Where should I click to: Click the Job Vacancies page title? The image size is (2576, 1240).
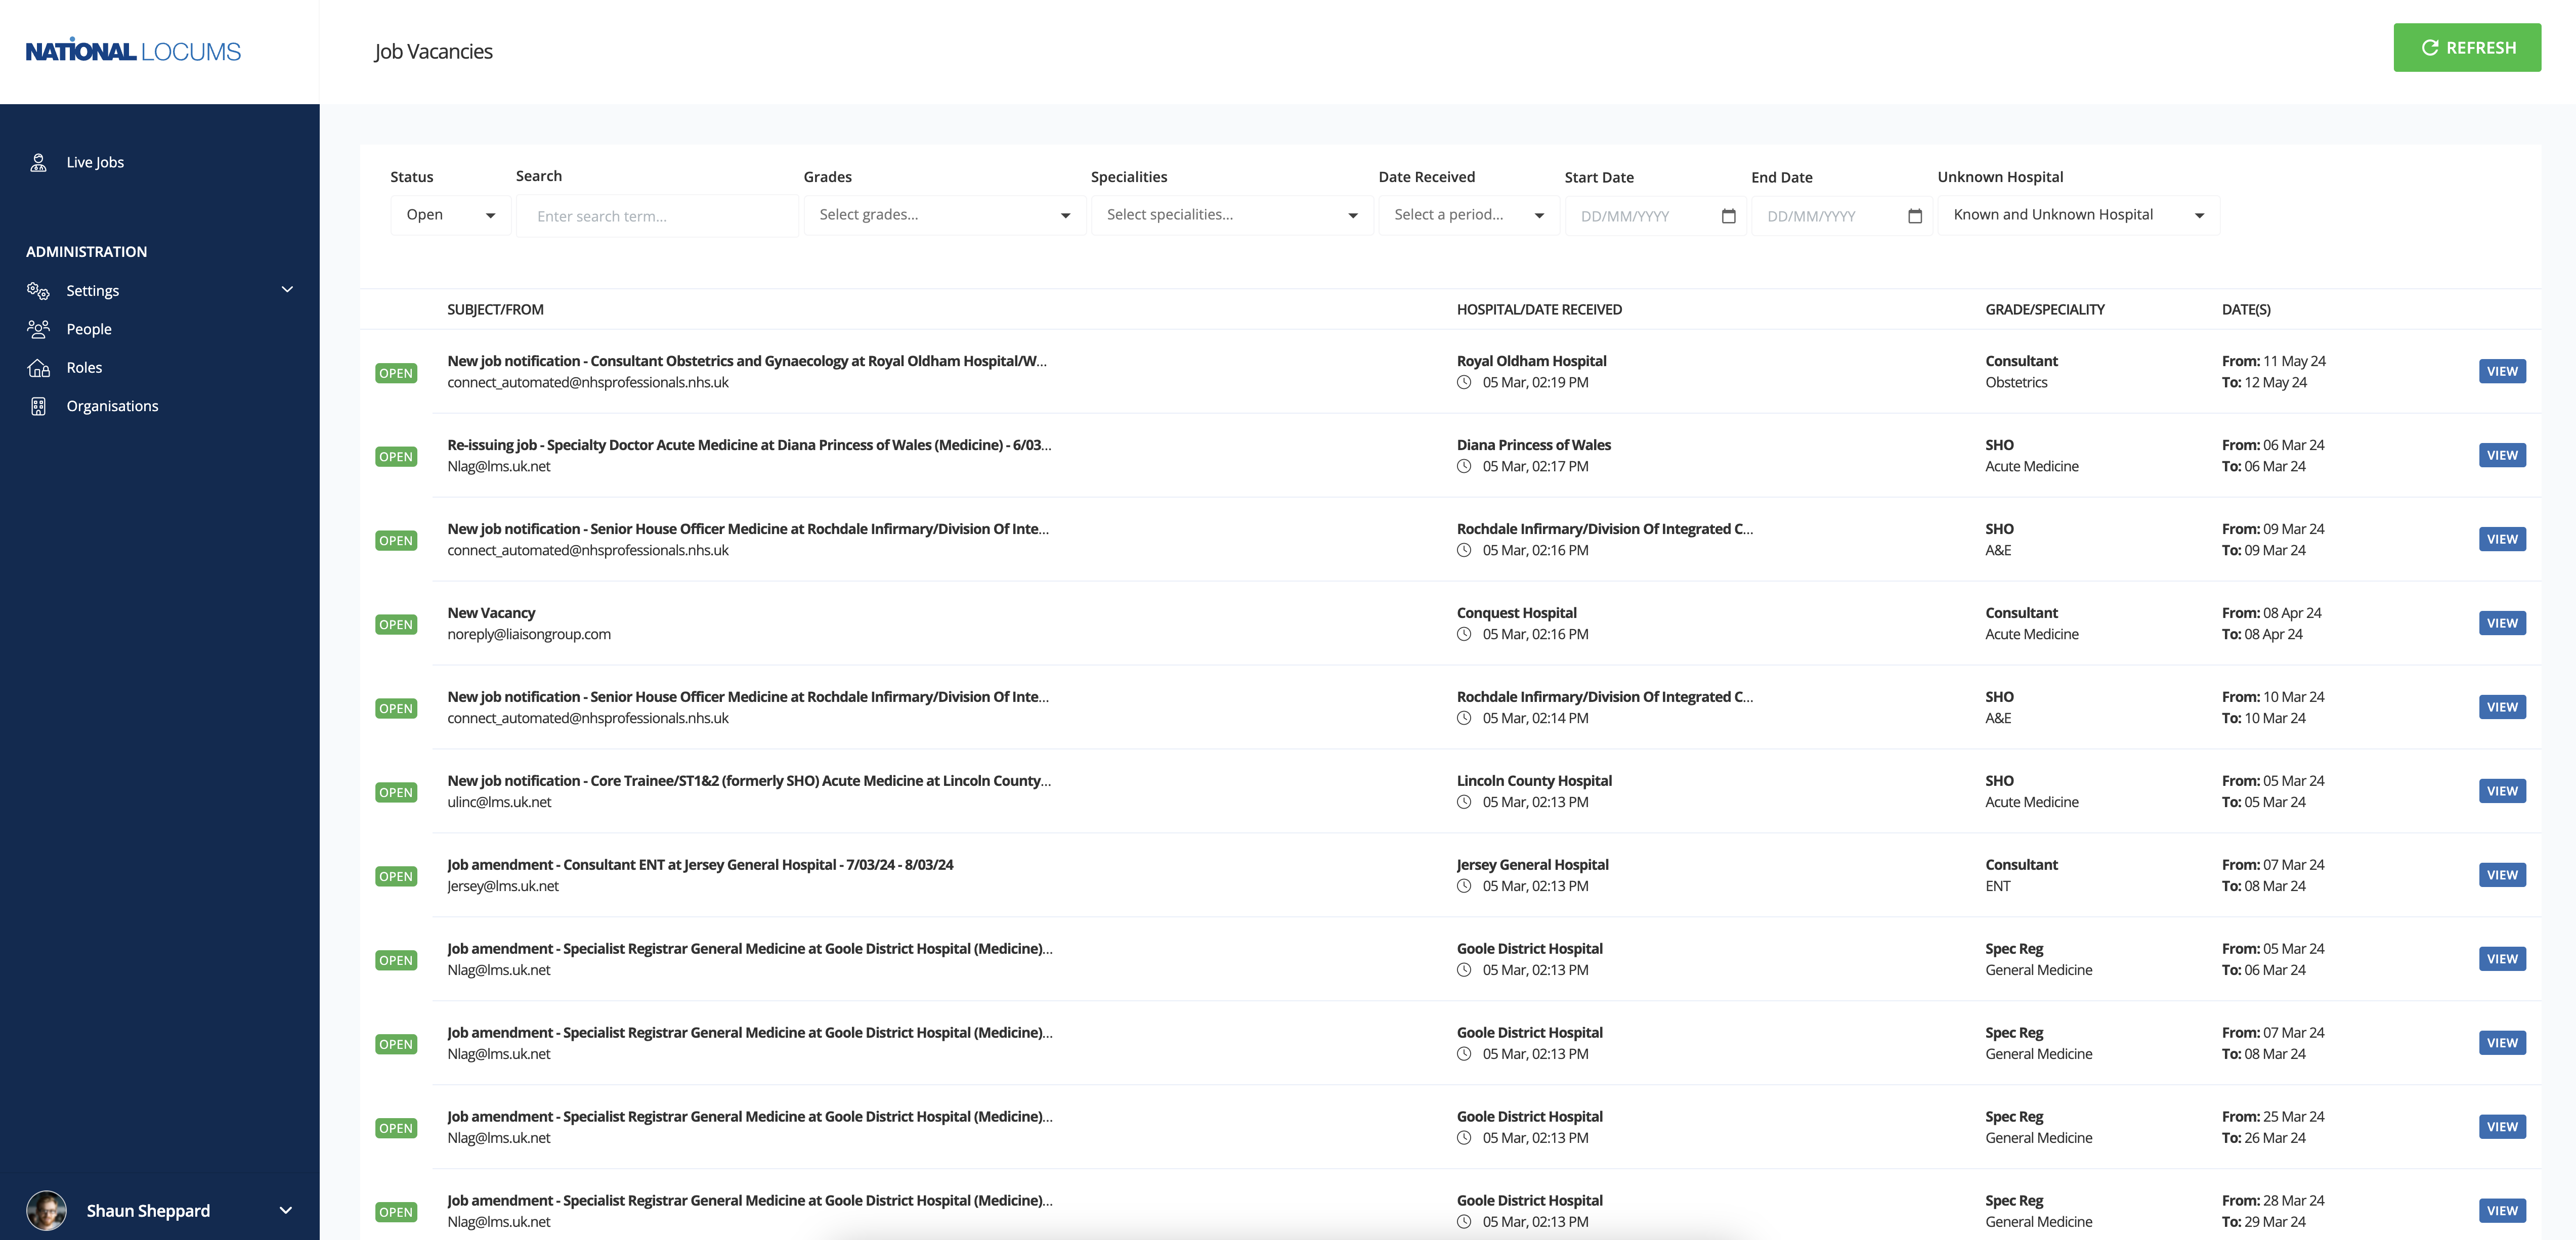433,52
